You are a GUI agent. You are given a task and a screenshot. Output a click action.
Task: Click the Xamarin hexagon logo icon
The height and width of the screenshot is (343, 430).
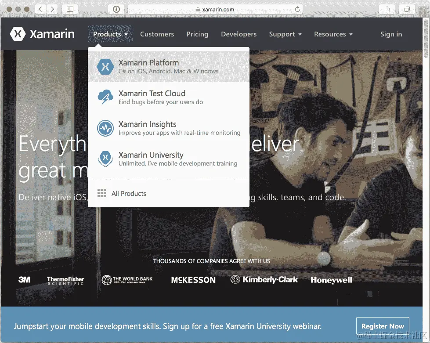(18, 34)
